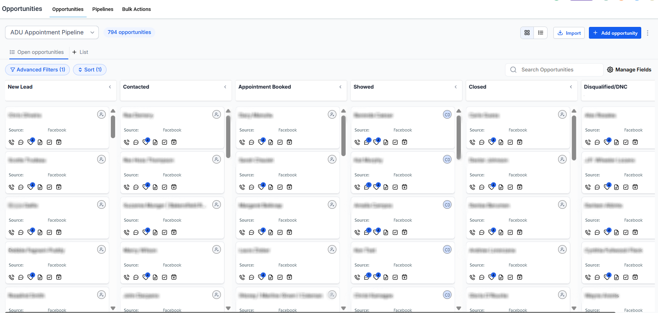View tags on top New Lead card
The height and width of the screenshot is (313, 658).
click(x=30, y=142)
